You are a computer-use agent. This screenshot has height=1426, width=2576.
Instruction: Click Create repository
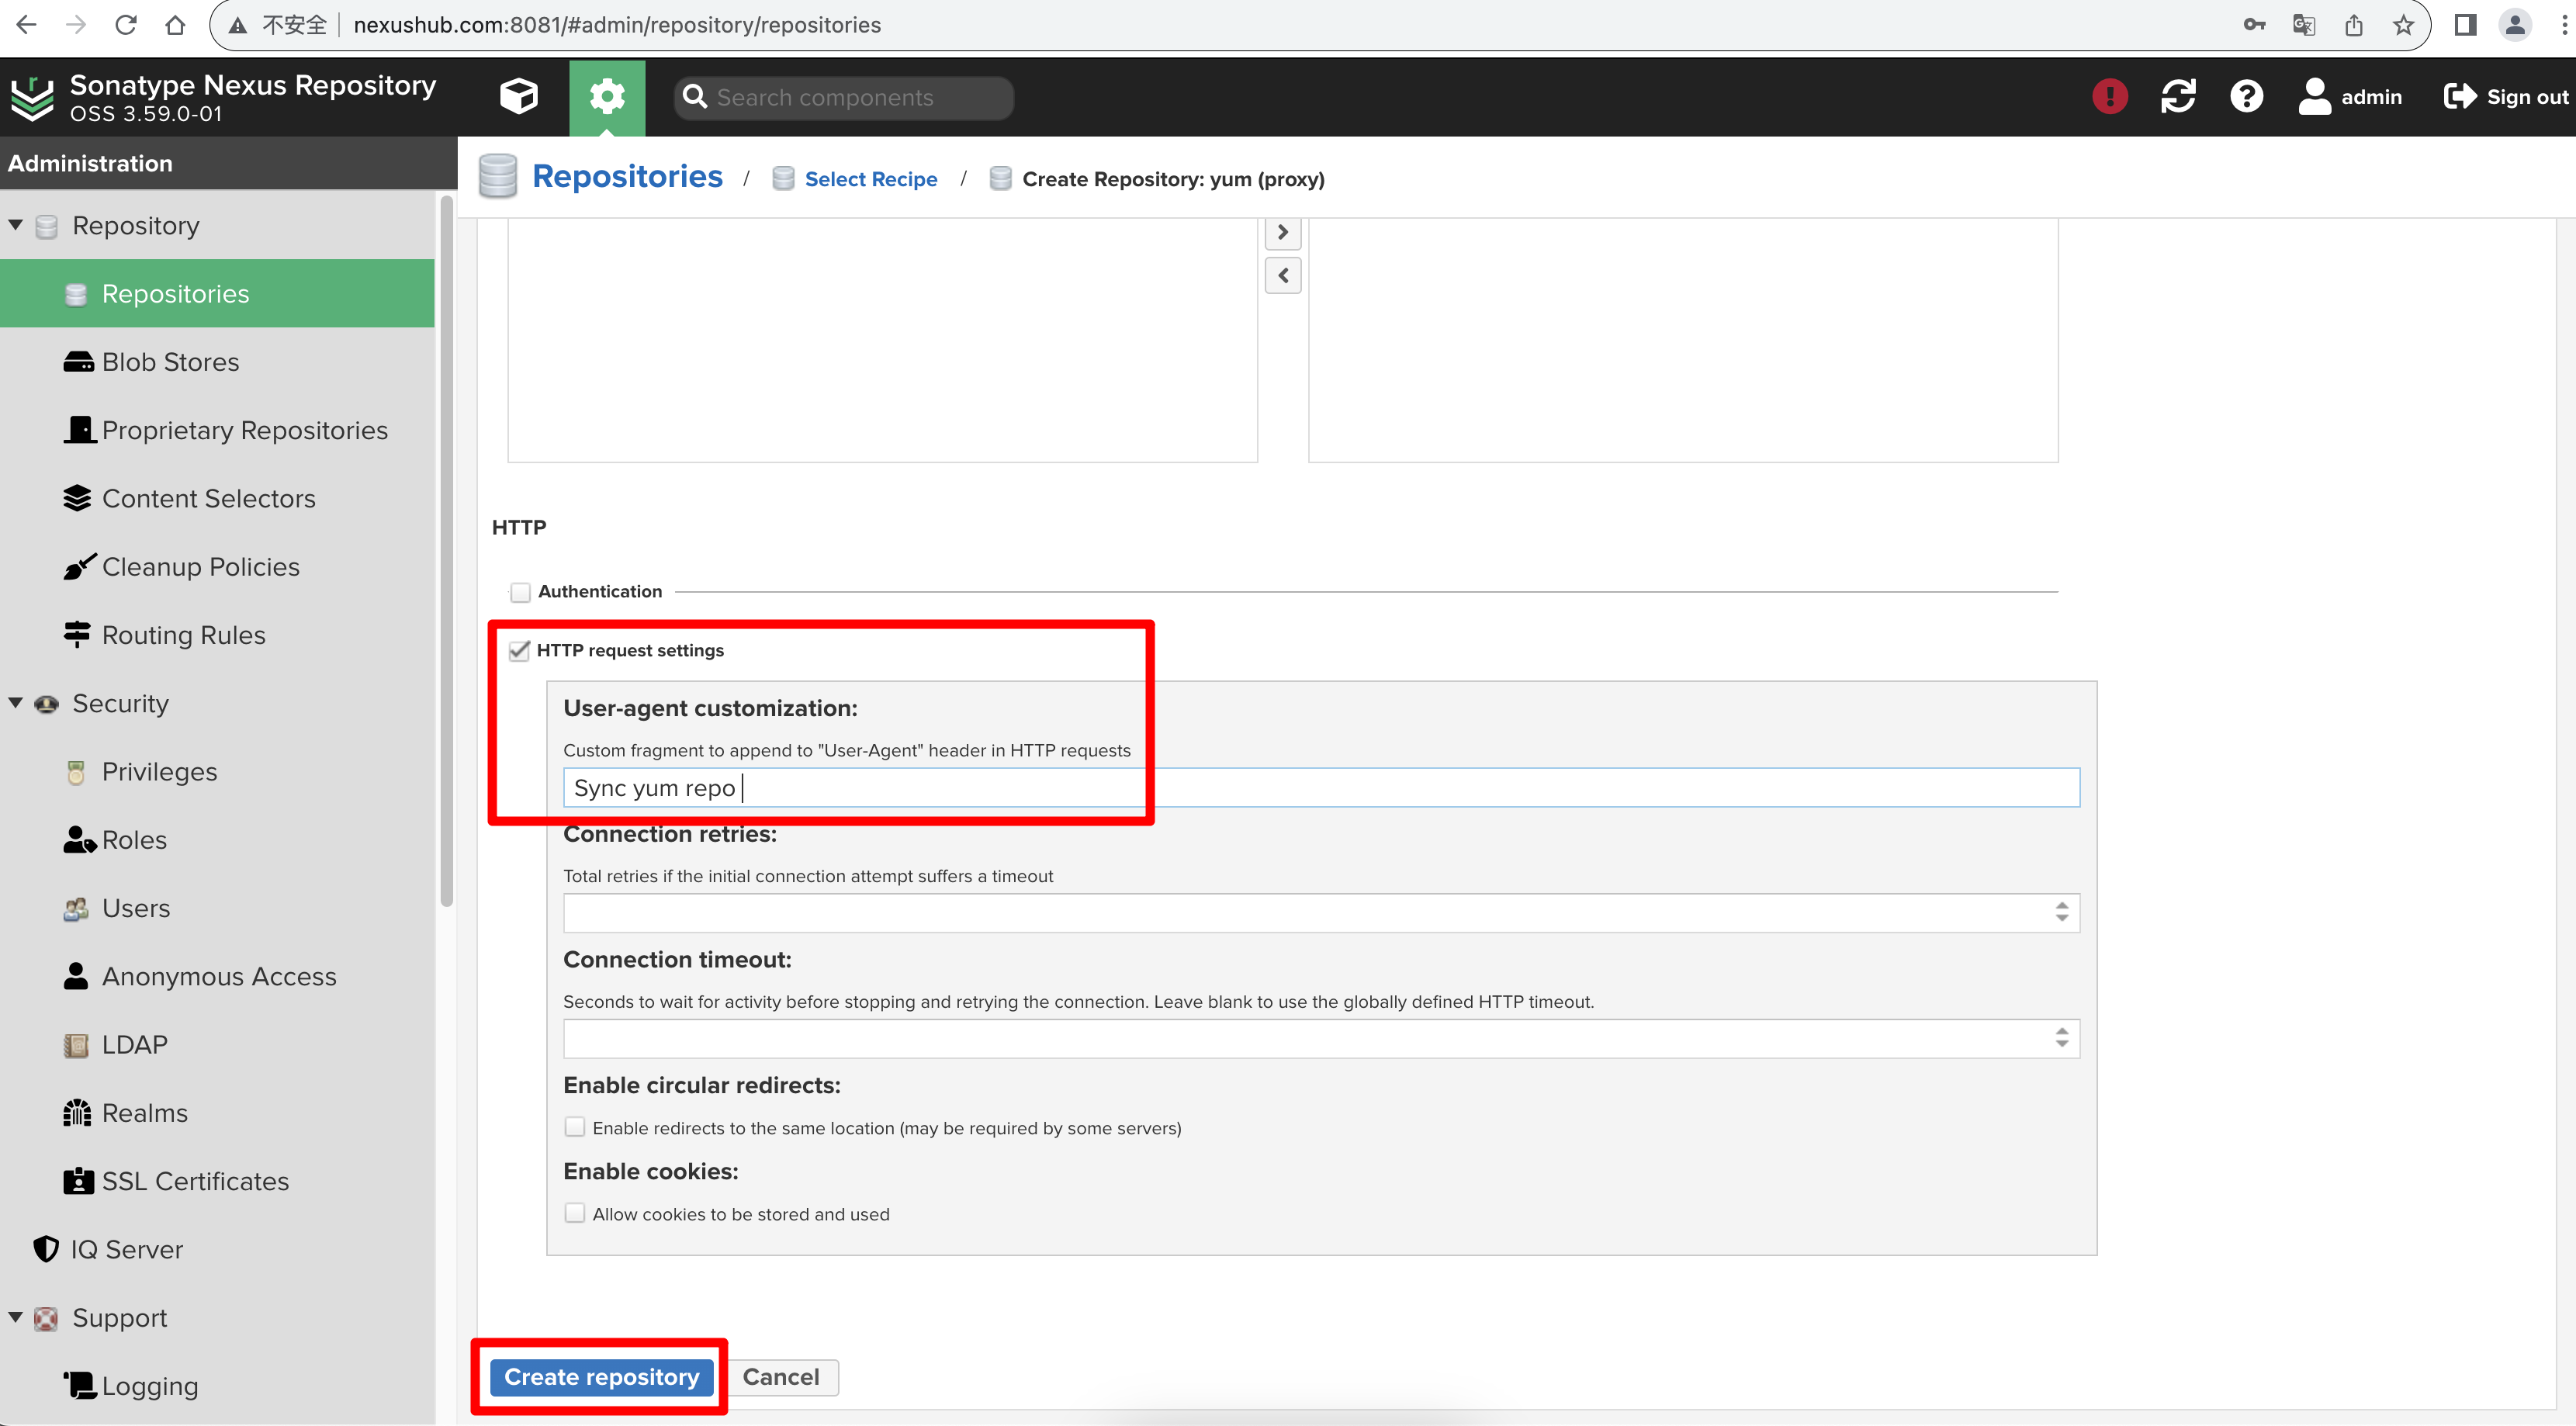point(601,1376)
